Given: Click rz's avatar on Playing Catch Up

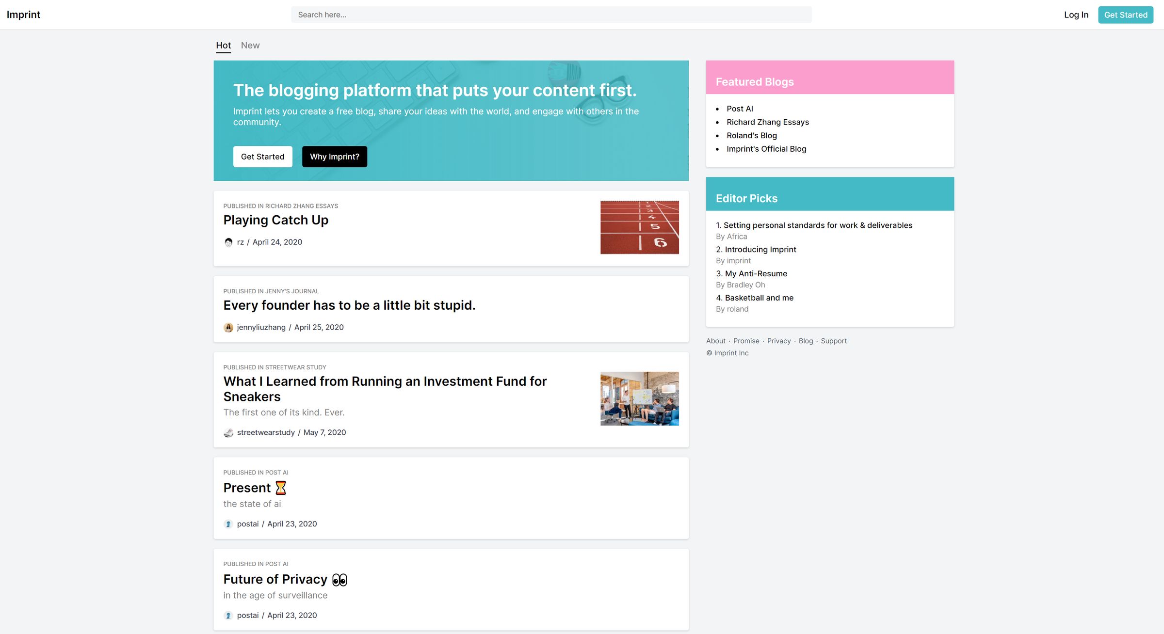Looking at the screenshot, I should (x=228, y=242).
